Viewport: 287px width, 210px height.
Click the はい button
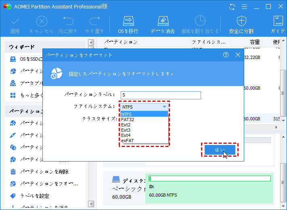[220, 150]
